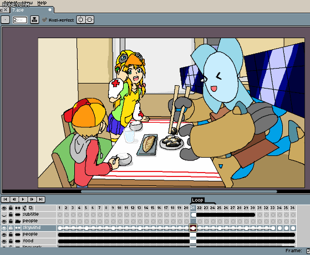The width and height of the screenshot is (310, 255).
Task: Open the ink options stamp icon
Action: point(34,20)
